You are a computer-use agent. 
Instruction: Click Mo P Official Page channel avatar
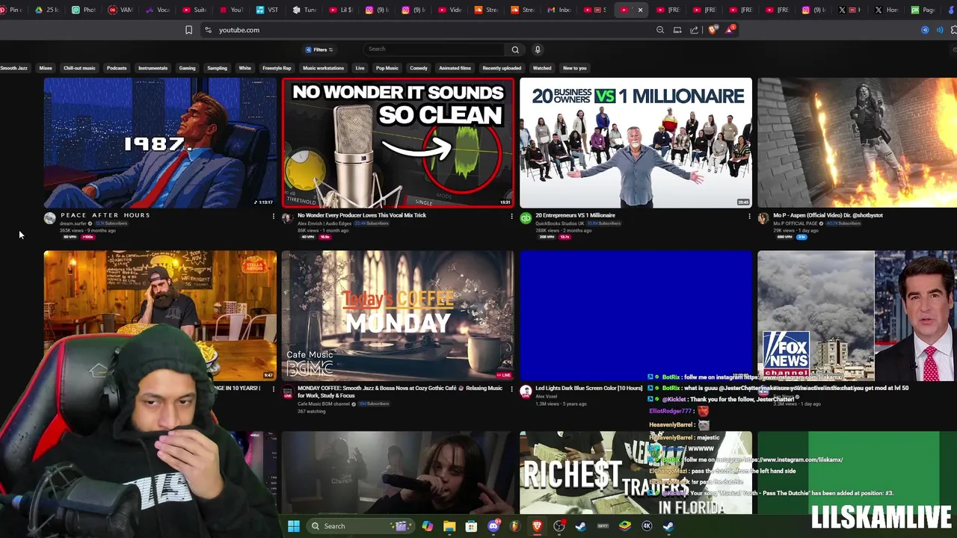763,218
